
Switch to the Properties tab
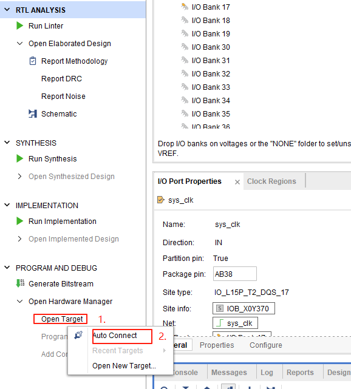pos(217,345)
